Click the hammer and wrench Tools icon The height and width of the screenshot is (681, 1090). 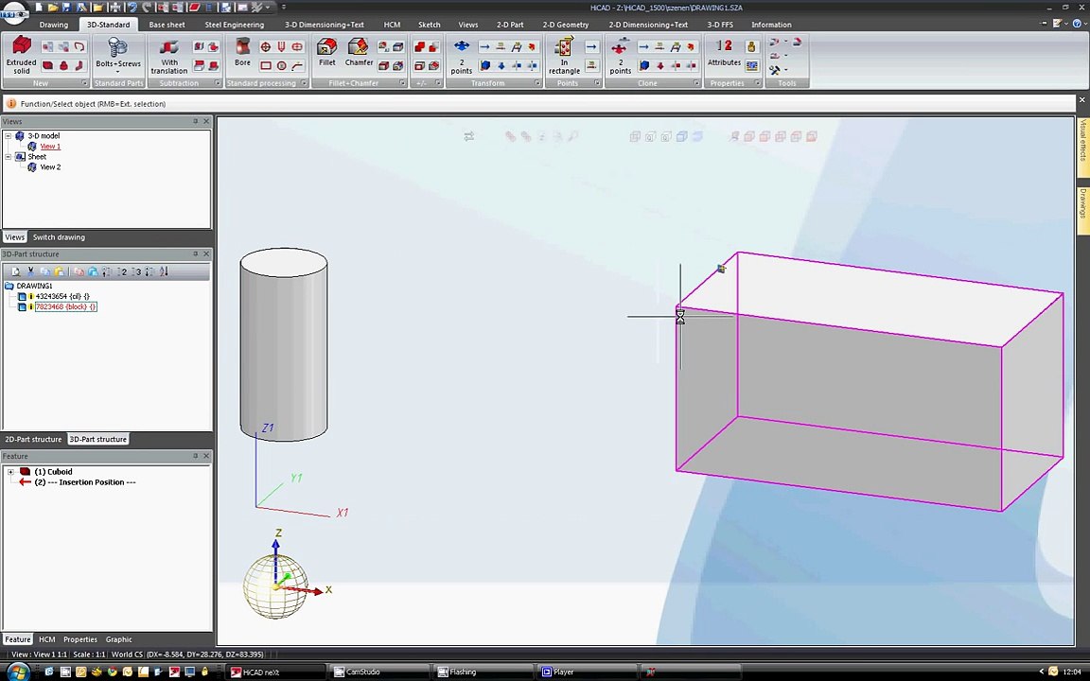[774, 70]
